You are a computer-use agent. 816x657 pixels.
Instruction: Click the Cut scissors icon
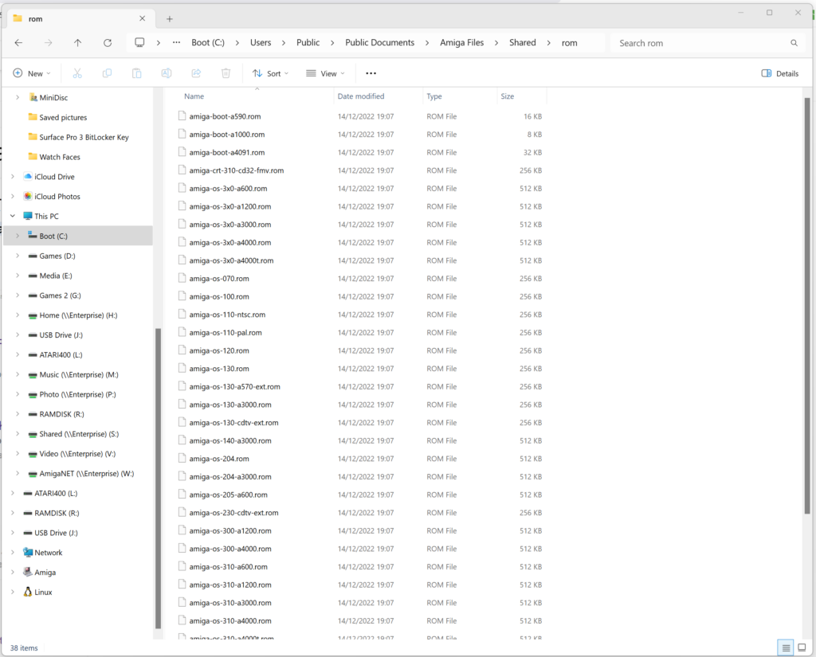pyautogui.click(x=77, y=73)
